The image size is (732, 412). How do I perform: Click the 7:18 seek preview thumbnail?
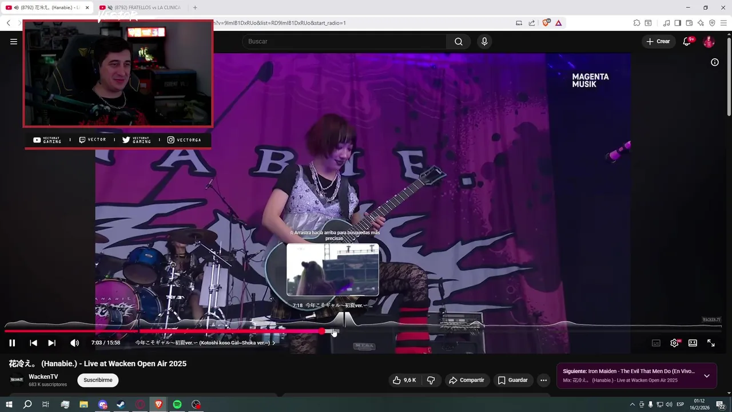point(333,270)
